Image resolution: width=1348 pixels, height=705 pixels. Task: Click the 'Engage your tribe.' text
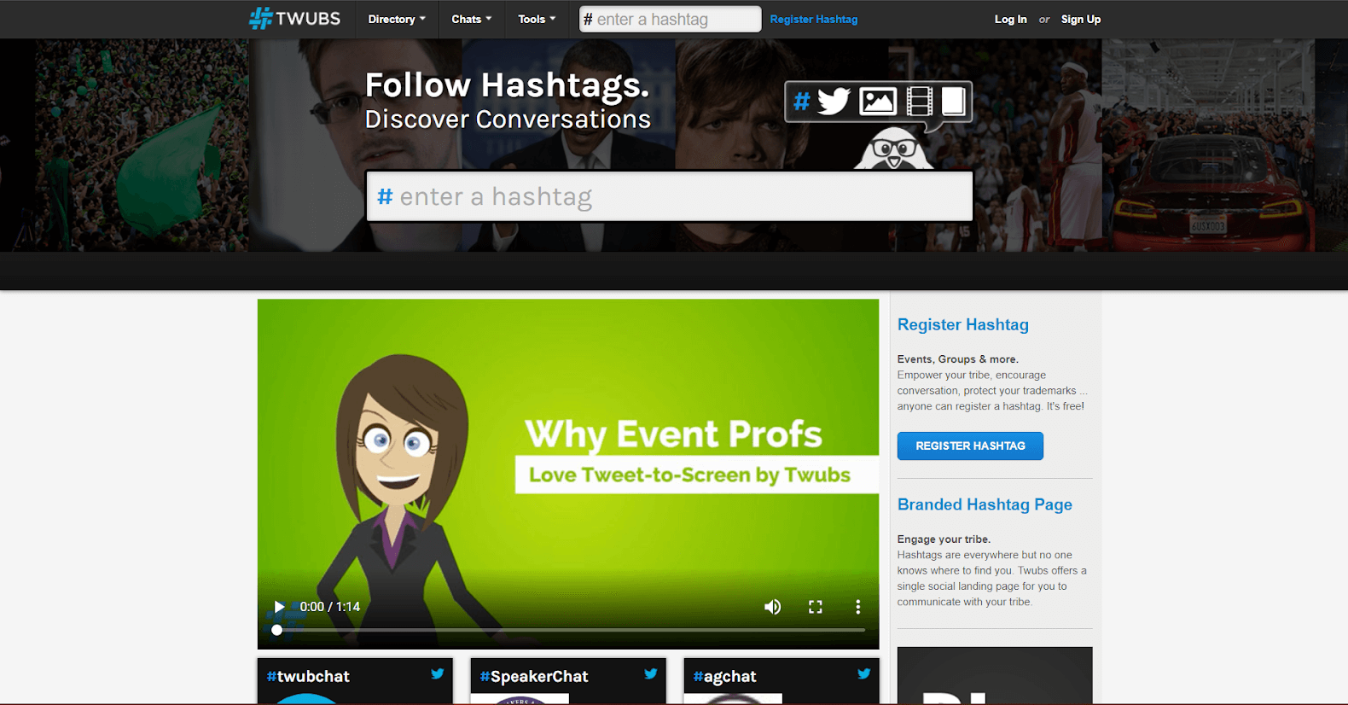click(944, 539)
